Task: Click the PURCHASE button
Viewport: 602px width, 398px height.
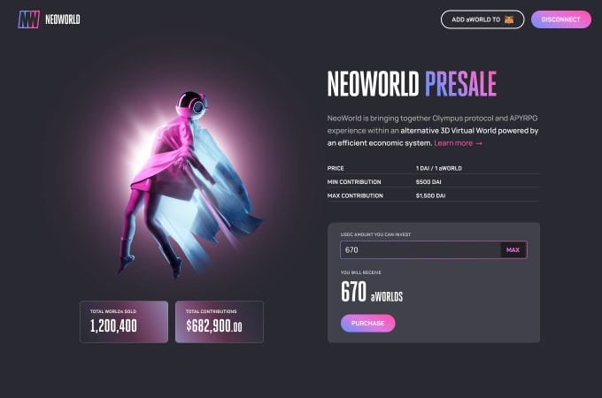Action: click(x=367, y=323)
